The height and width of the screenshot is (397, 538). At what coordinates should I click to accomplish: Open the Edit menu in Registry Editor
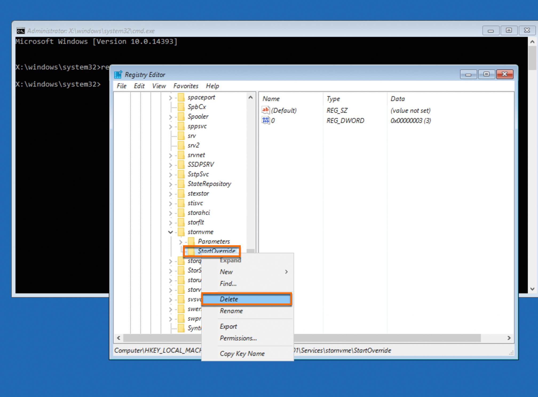(x=139, y=86)
